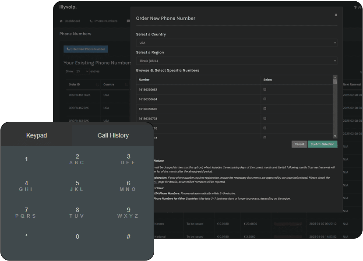Click the Cancel button
Screen dimensions: 363x261
(x=299, y=144)
